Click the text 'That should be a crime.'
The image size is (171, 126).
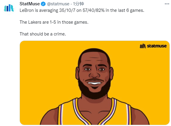(x=43, y=34)
